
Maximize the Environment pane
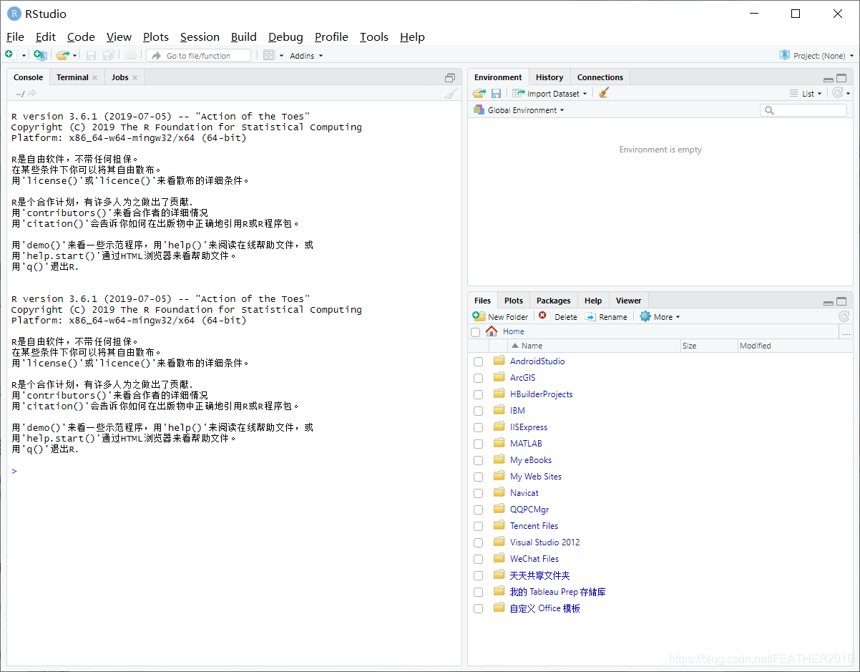pyautogui.click(x=841, y=78)
